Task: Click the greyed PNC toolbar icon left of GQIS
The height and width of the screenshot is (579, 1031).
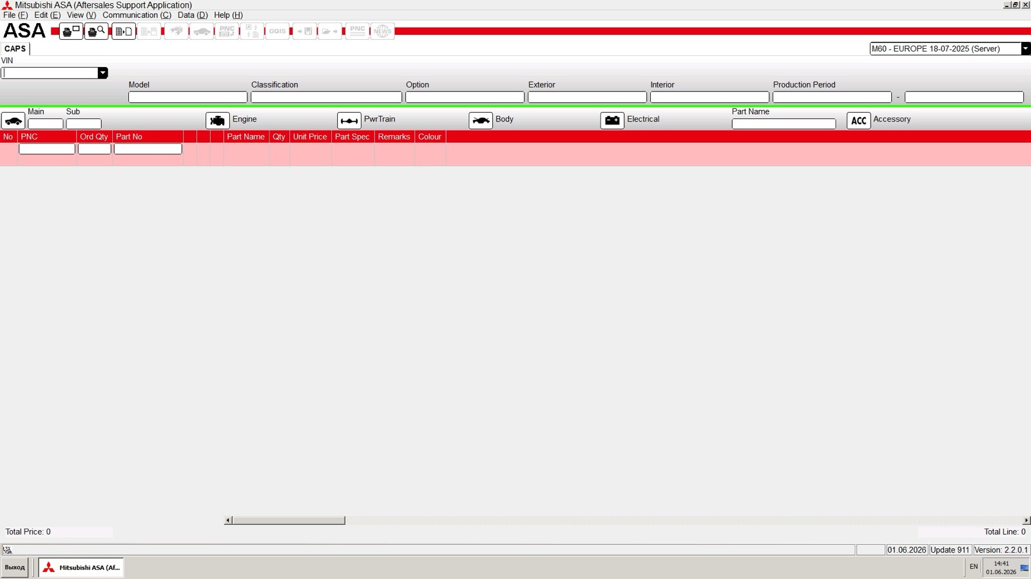Action: point(227,31)
